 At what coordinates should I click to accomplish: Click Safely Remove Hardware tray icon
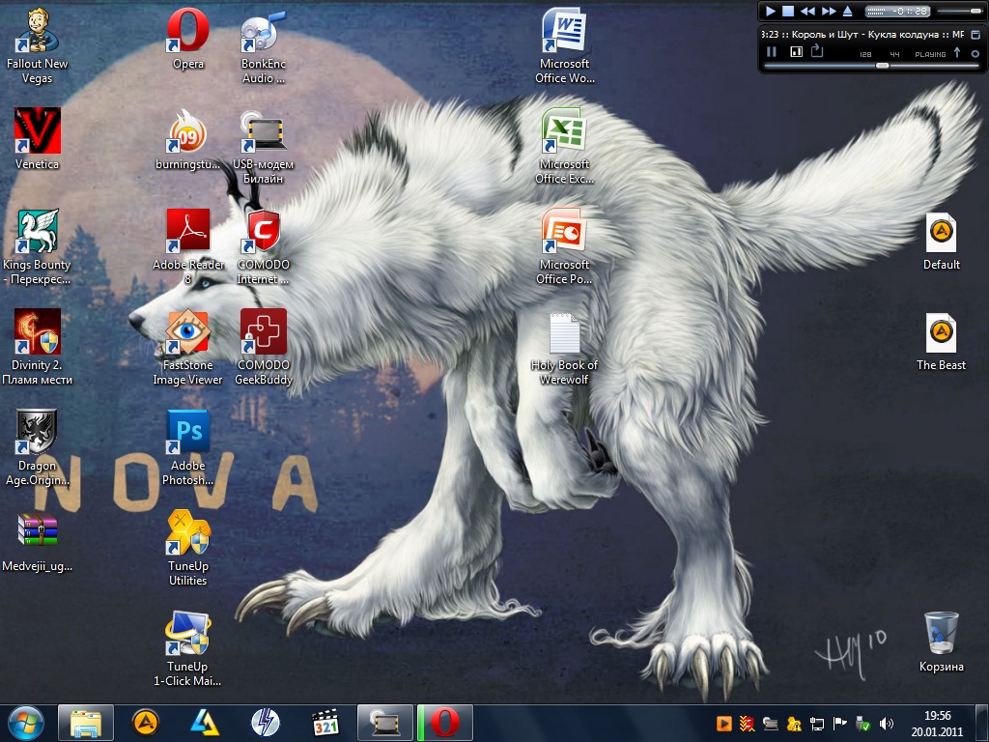(863, 724)
